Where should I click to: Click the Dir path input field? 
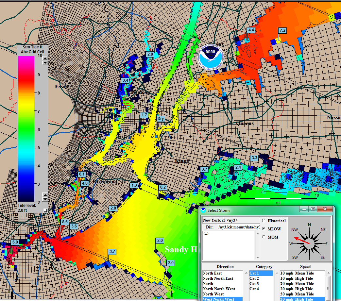[239, 227]
